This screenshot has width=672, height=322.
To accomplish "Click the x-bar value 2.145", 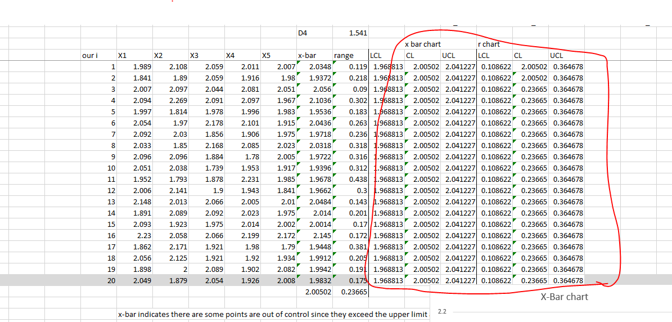I will tap(314, 235).
